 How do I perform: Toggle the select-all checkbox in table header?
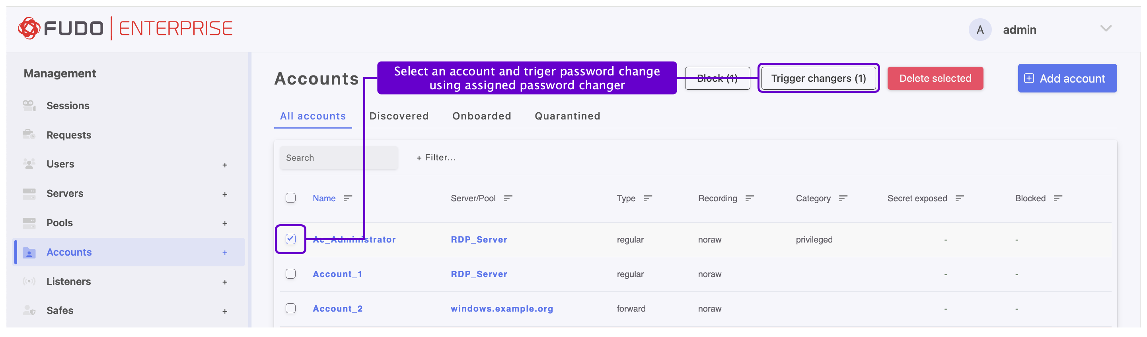click(290, 198)
